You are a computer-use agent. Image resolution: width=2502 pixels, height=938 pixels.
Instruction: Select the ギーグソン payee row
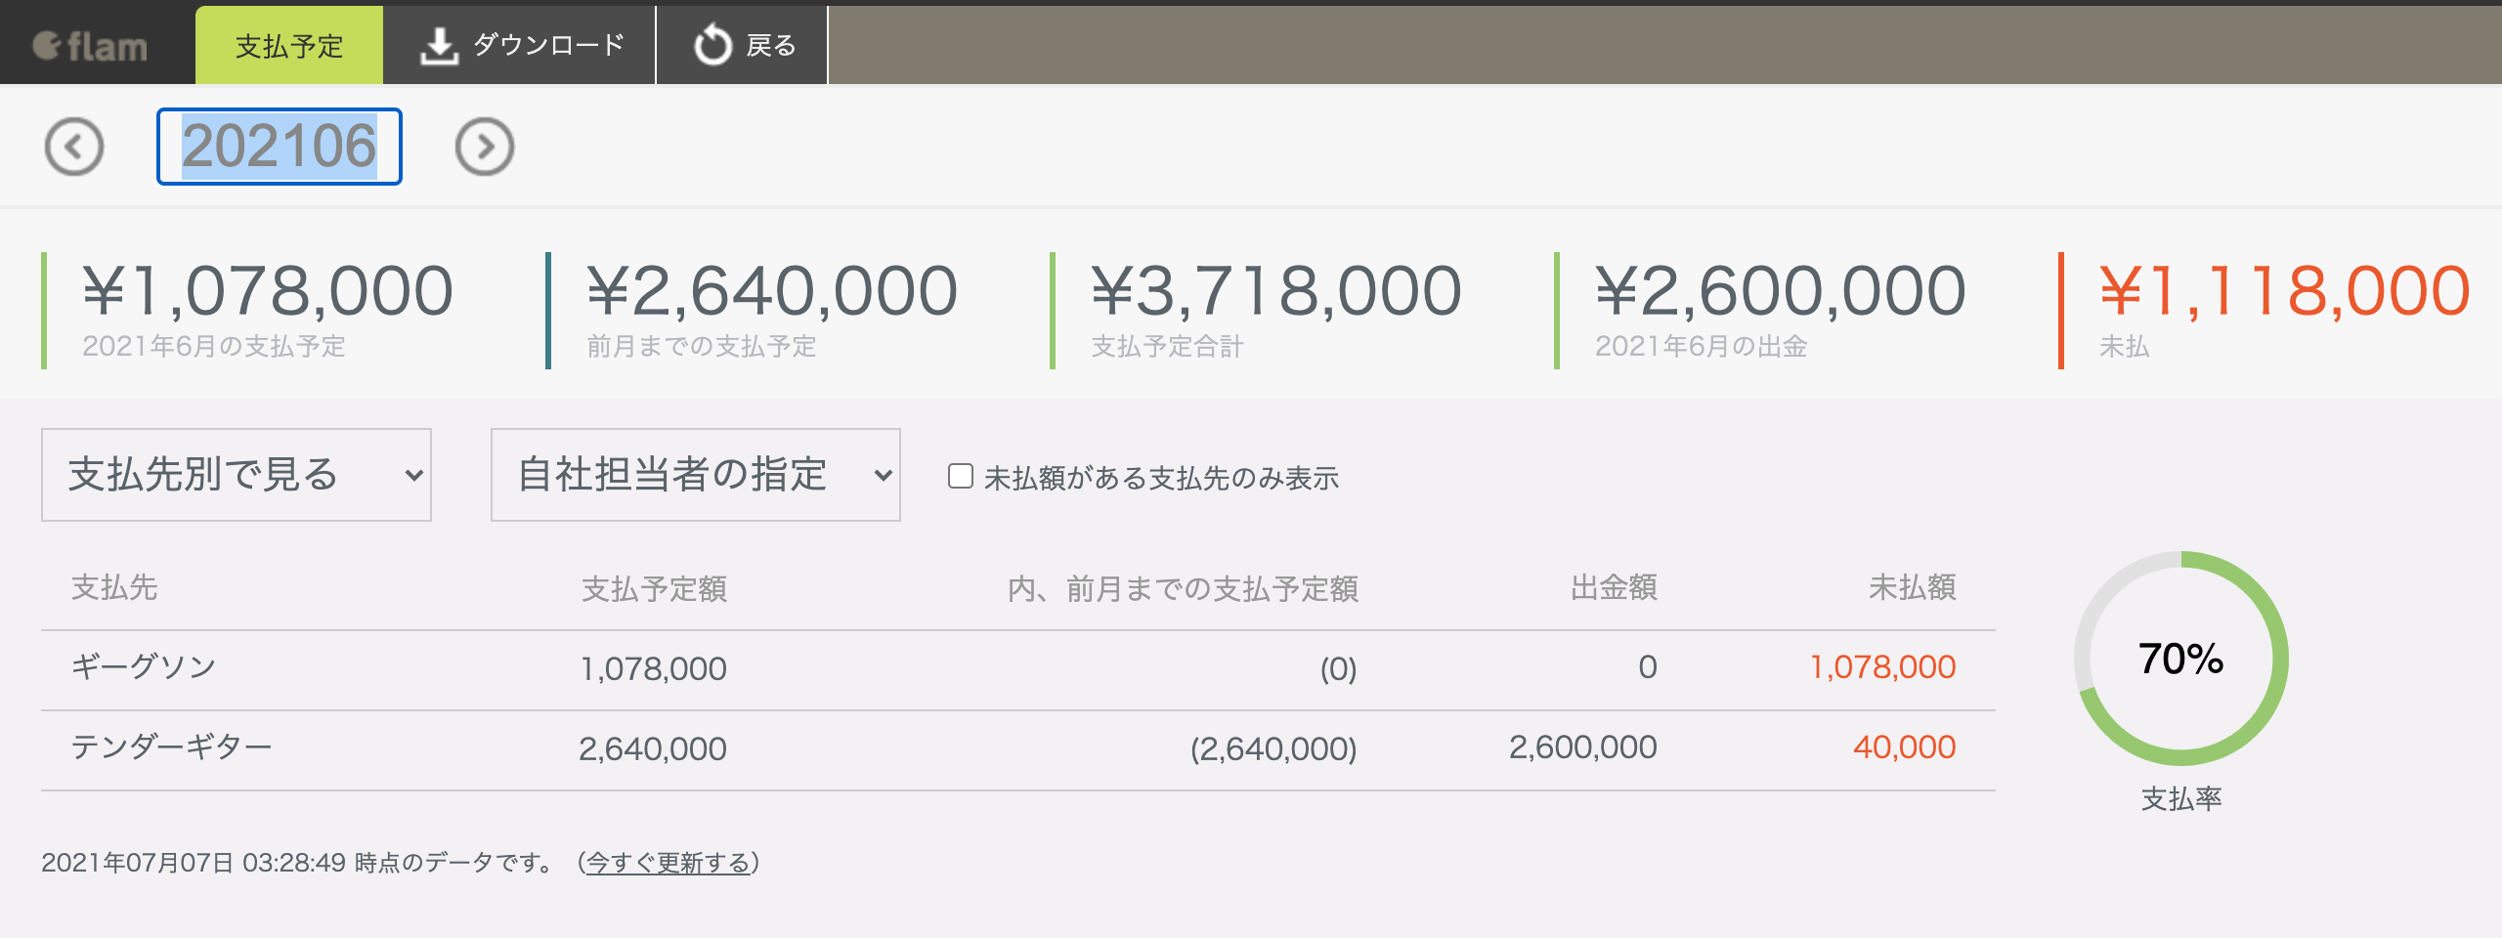[x=144, y=667]
